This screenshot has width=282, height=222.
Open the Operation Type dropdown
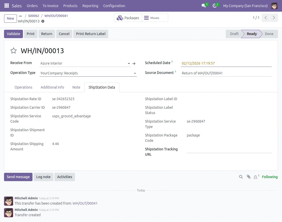[x=135, y=73]
